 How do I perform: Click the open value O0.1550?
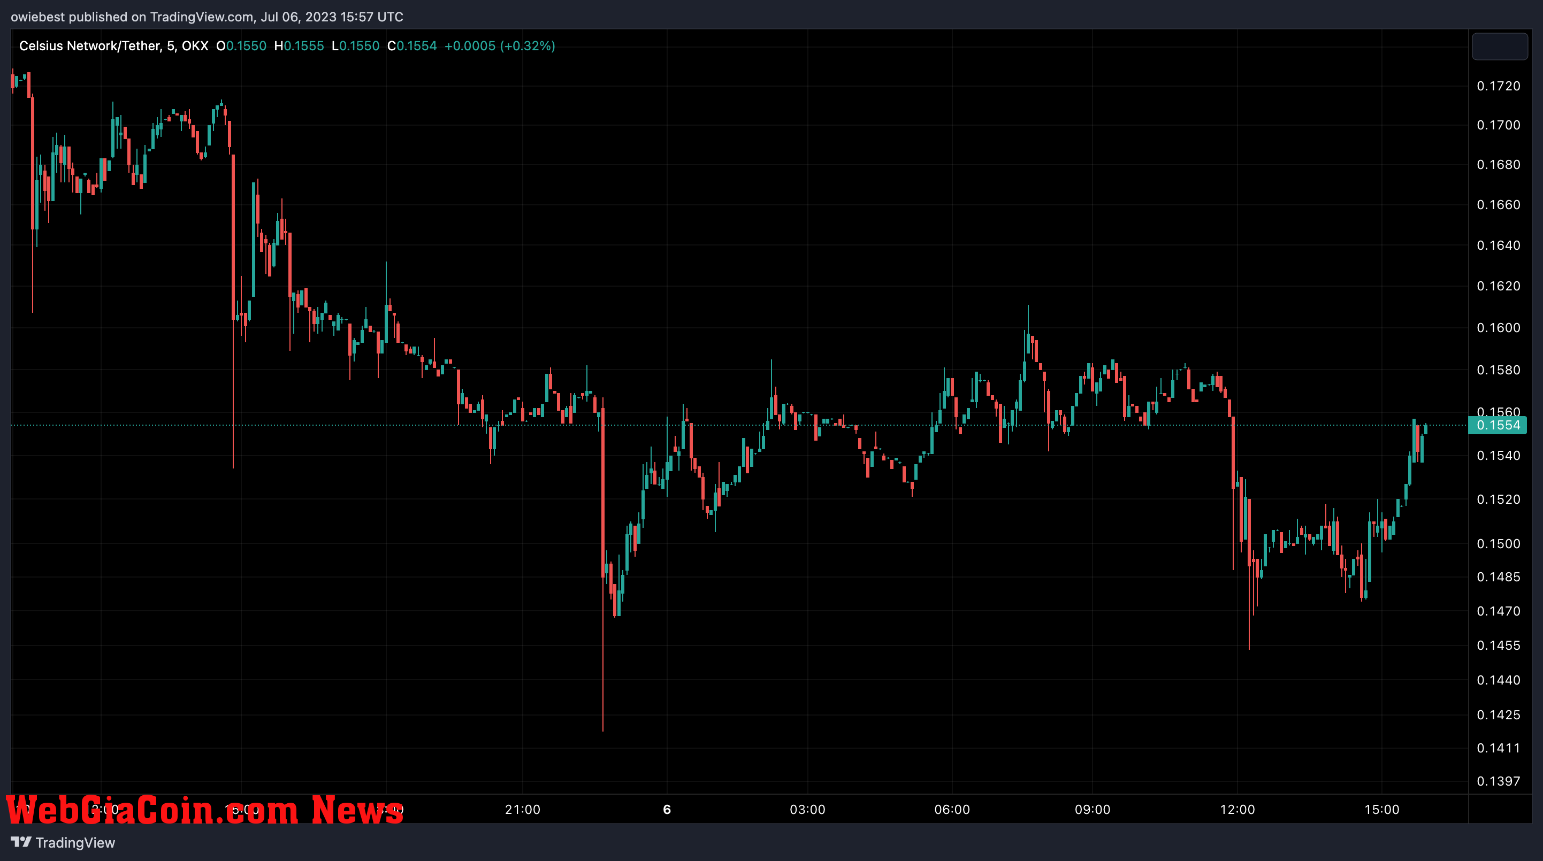pos(241,46)
